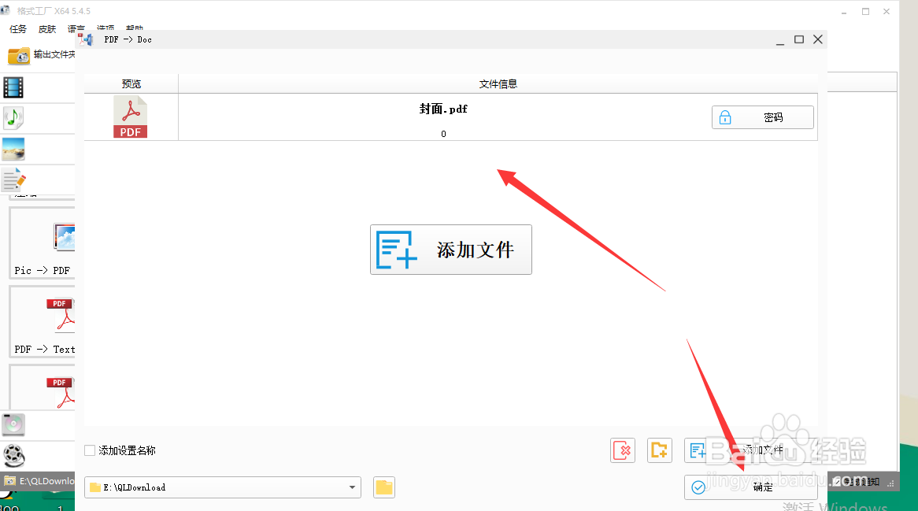This screenshot has height=511, width=918.
Task: Open the audio conversion category
Action: pyautogui.click(x=13, y=117)
